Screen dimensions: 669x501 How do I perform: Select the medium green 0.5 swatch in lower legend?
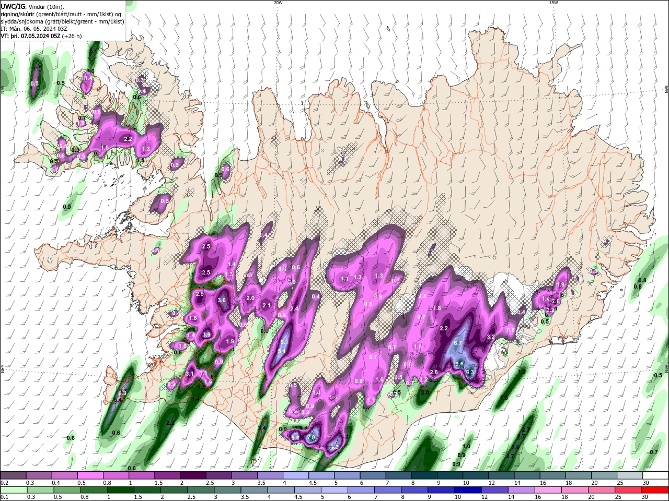pyautogui.click(x=68, y=490)
